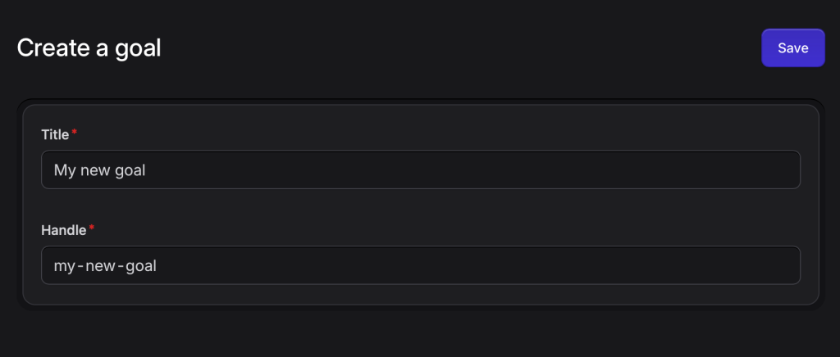Place cursor on "my-new-goal" text
Viewport: 840px width, 357px height.
click(x=104, y=266)
